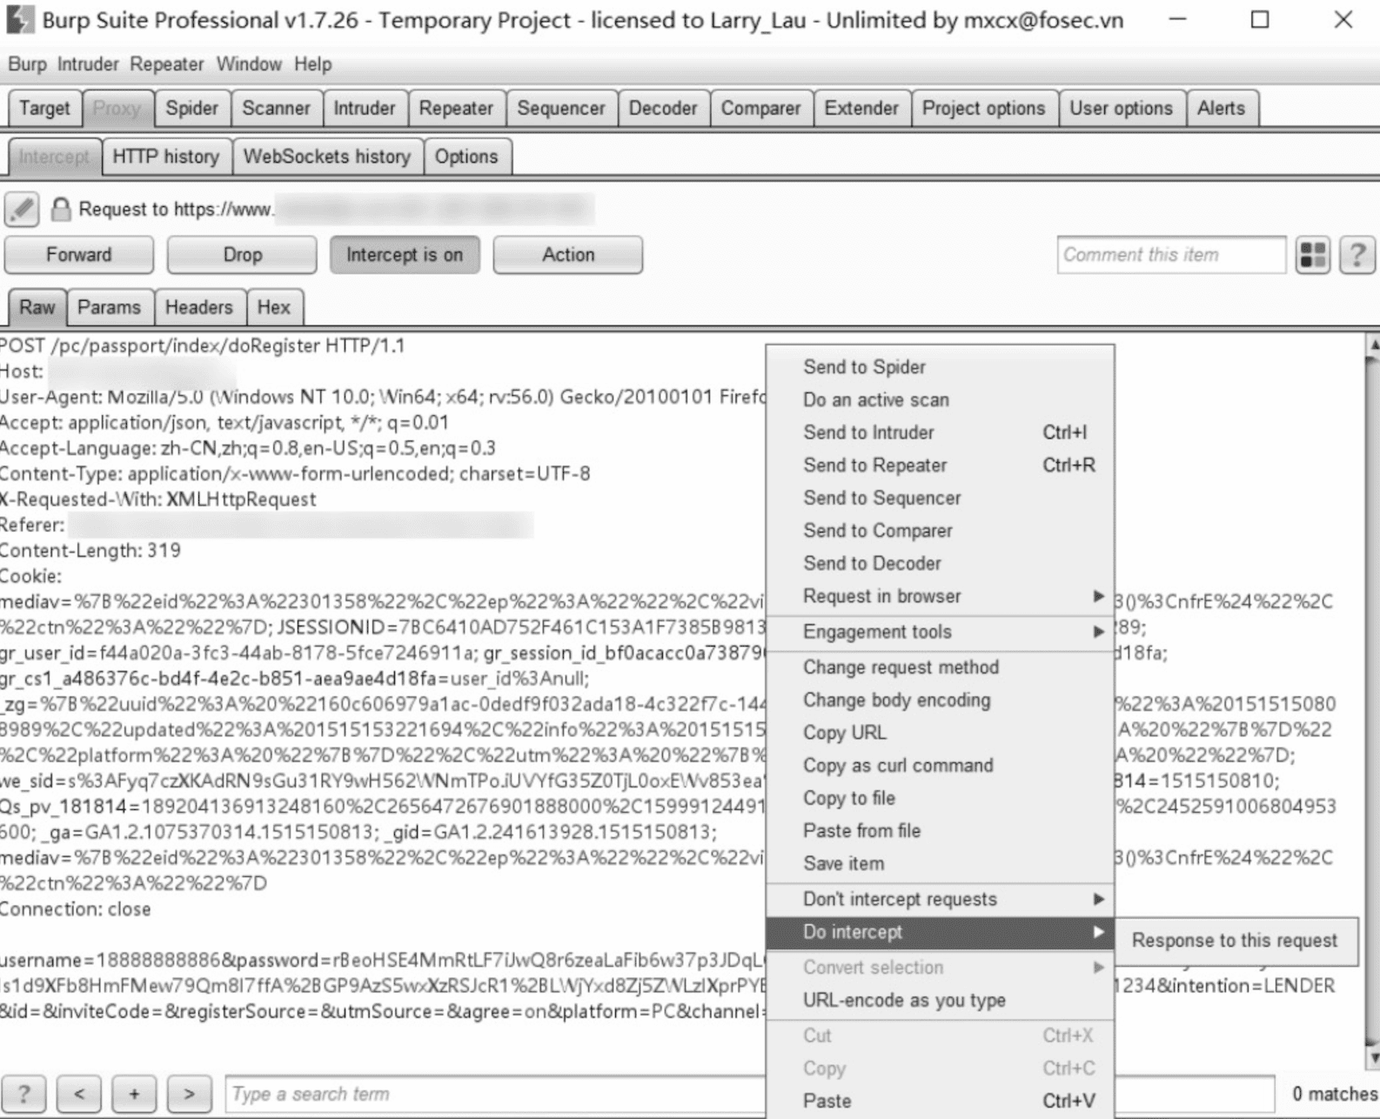
Task: Click the search help question mark button
Action: pos(23,1094)
